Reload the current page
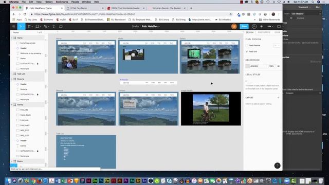The width and height of the screenshot is (329, 185). click(x=25, y=14)
